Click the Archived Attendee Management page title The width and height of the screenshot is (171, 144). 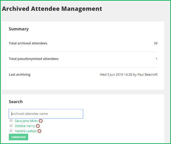[x=52, y=9]
